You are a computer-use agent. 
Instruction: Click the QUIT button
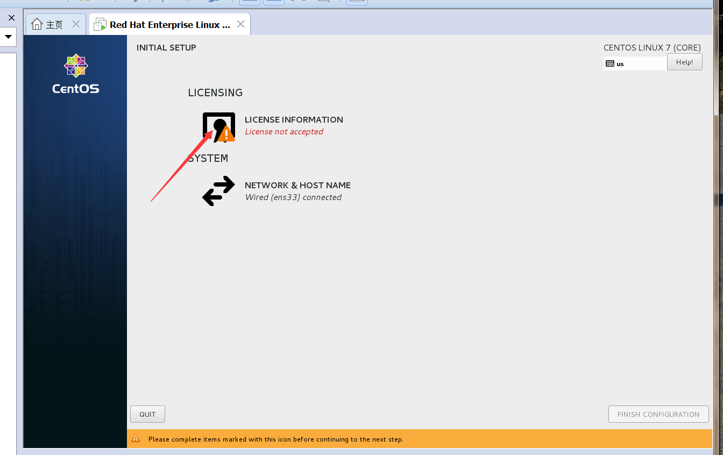[x=147, y=414]
